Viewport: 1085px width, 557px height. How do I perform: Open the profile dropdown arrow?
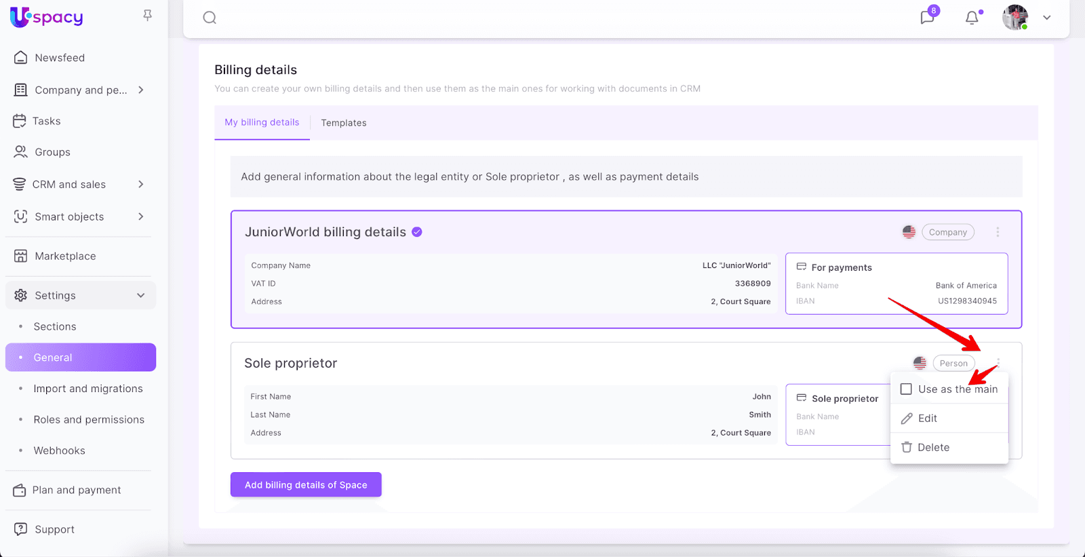coord(1047,18)
